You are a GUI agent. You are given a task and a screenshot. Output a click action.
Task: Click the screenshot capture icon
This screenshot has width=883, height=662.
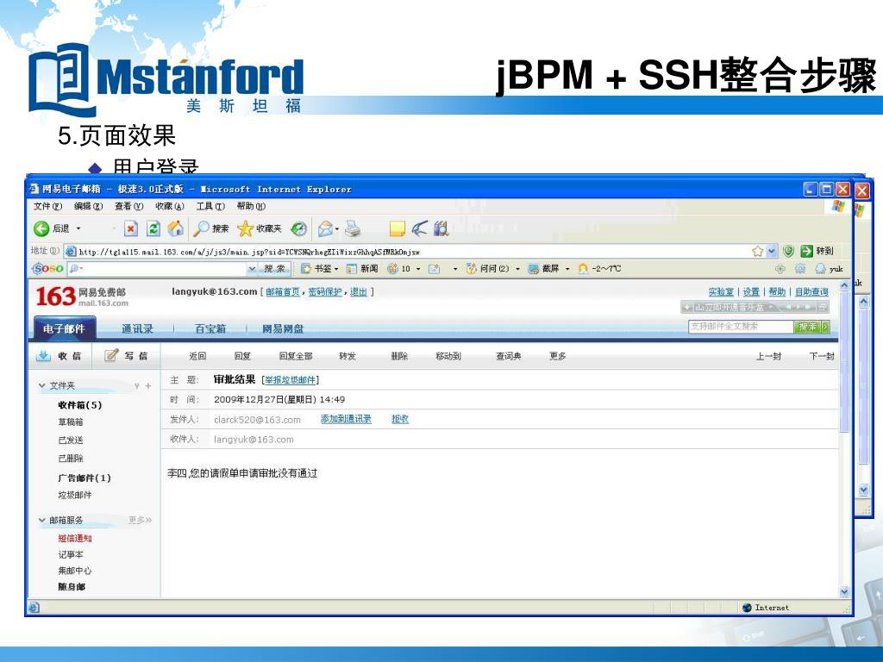click(533, 269)
